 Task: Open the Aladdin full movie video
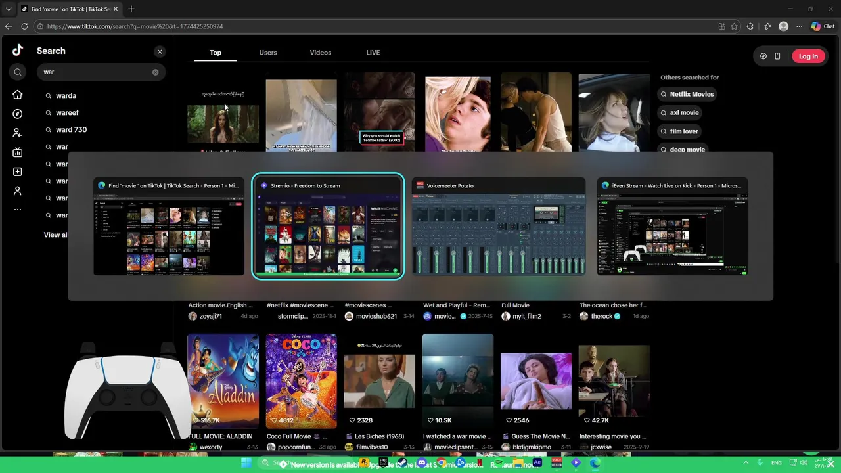tap(223, 381)
